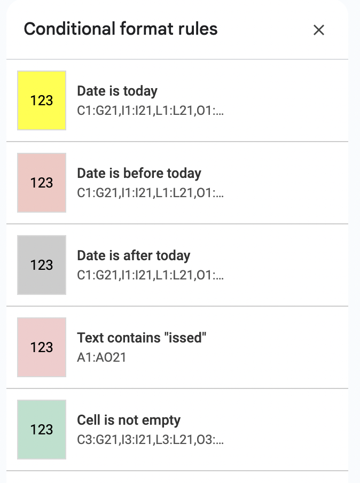Click the 123 preview of the first rule

click(x=42, y=100)
